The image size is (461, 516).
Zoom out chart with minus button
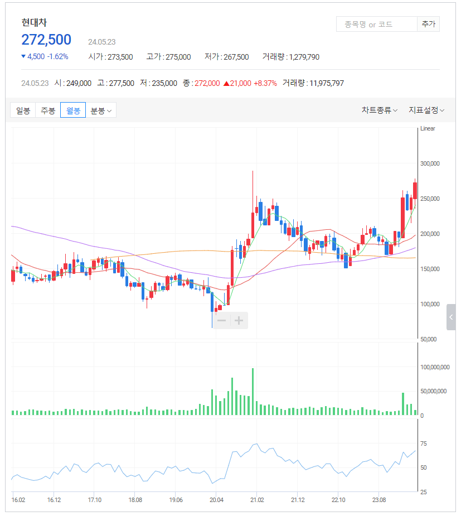(222, 320)
